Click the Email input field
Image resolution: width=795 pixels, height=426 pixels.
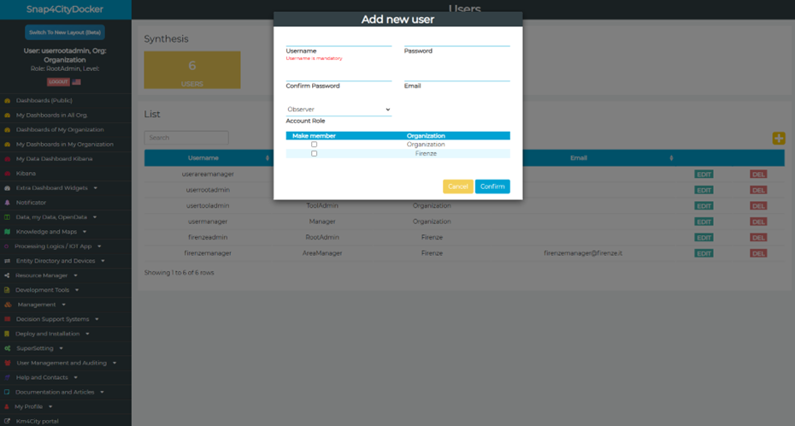456,75
